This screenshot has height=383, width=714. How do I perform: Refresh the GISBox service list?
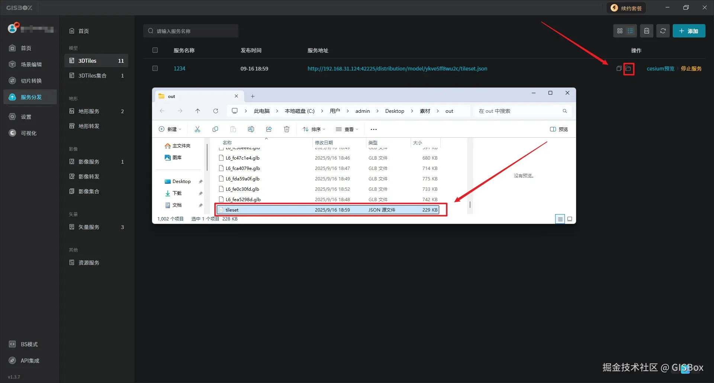tap(663, 31)
